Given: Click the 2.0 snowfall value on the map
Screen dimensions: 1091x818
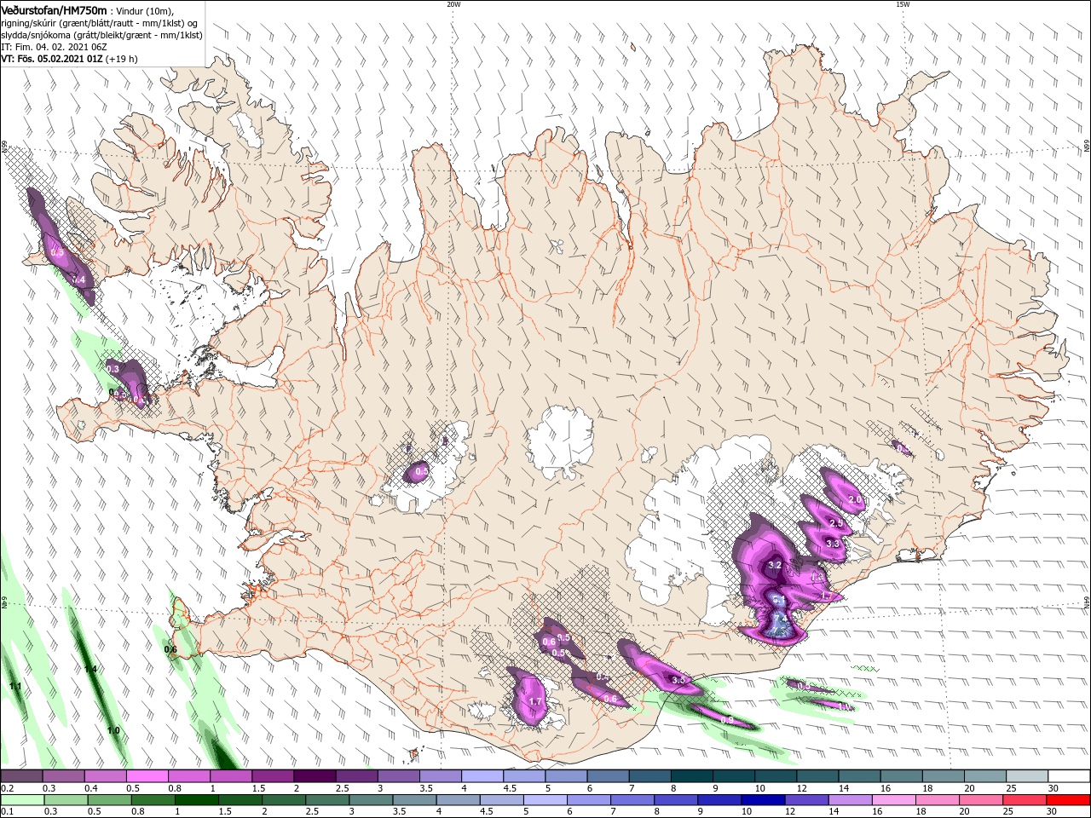Looking at the screenshot, I should (855, 500).
